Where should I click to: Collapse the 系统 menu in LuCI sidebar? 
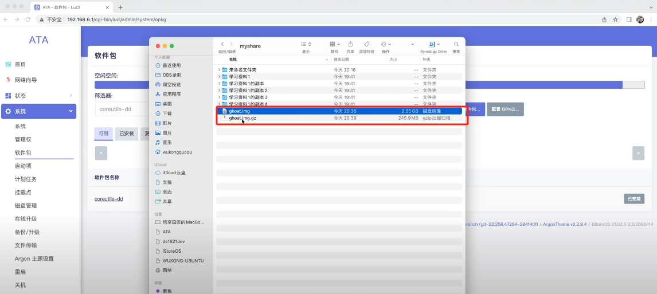[38, 111]
